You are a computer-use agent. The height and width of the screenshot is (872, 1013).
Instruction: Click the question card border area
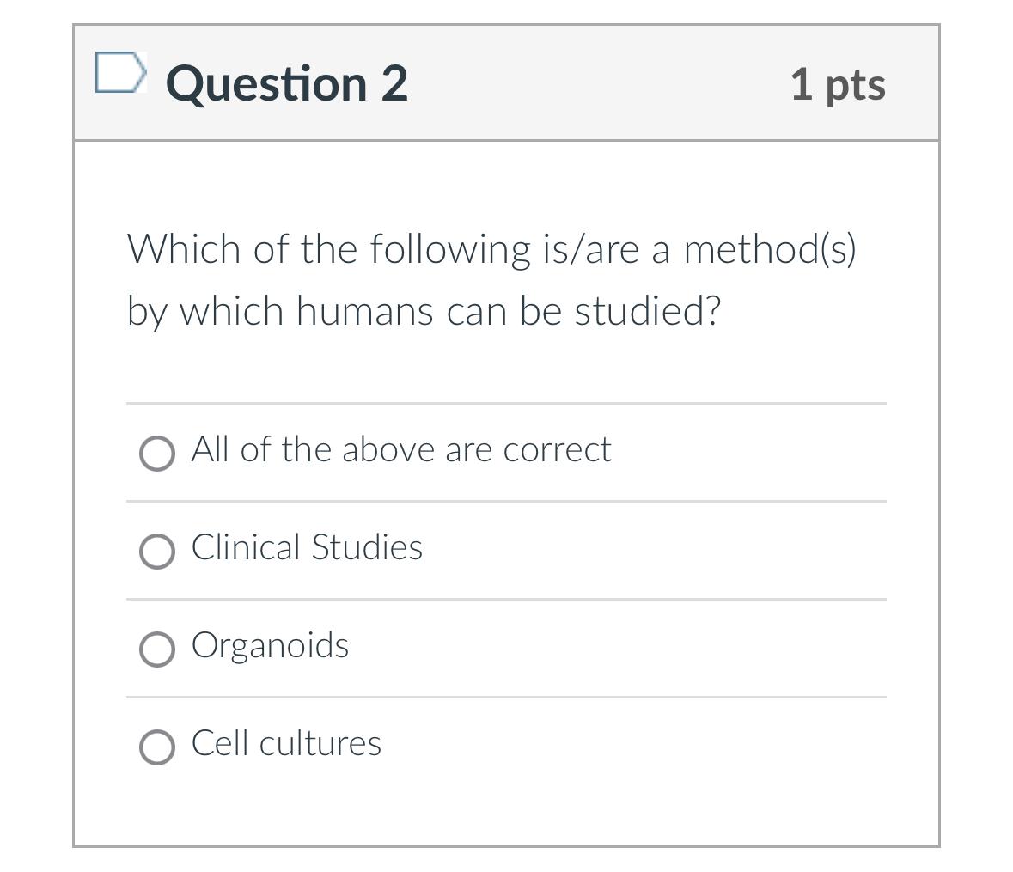pos(76,430)
